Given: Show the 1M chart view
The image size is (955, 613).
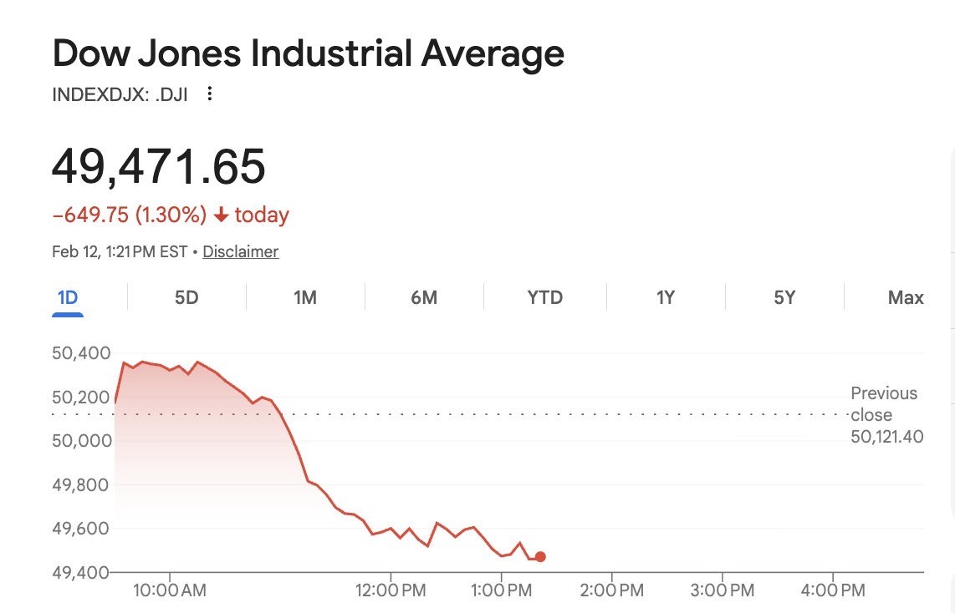Looking at the screenshot, I should [305, 297].
